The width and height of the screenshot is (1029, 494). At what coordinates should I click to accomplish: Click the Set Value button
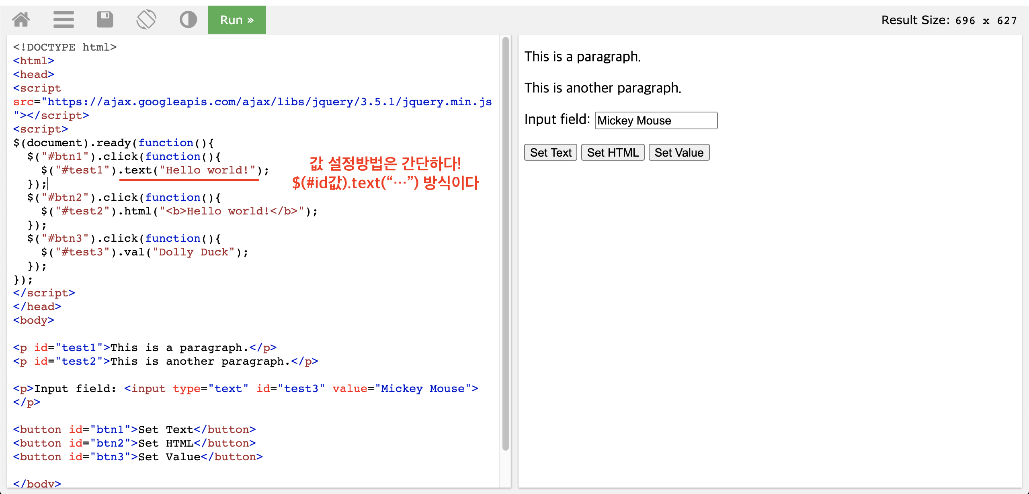click(679, 153)
